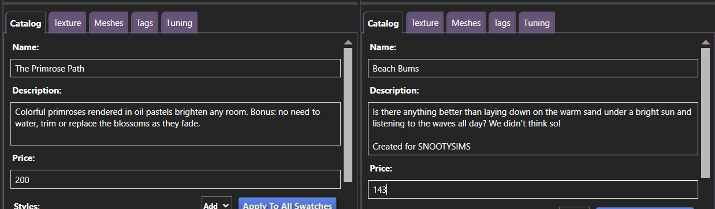Edit the name field 'The Primrose Path'

coord(176,68)
